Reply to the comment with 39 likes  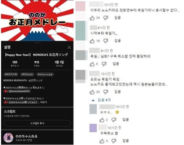pos(118,18)
